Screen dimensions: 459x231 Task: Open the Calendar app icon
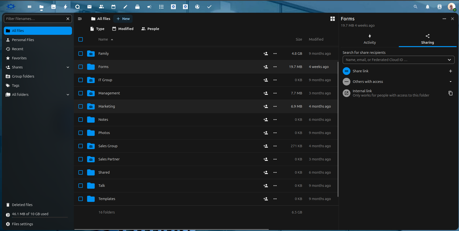pyautogui.click(x=113, y=7)
